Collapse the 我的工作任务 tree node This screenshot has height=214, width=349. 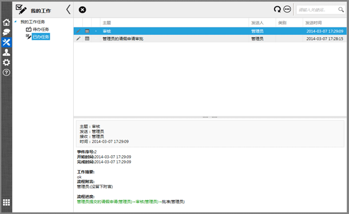[x=15, y=22]
